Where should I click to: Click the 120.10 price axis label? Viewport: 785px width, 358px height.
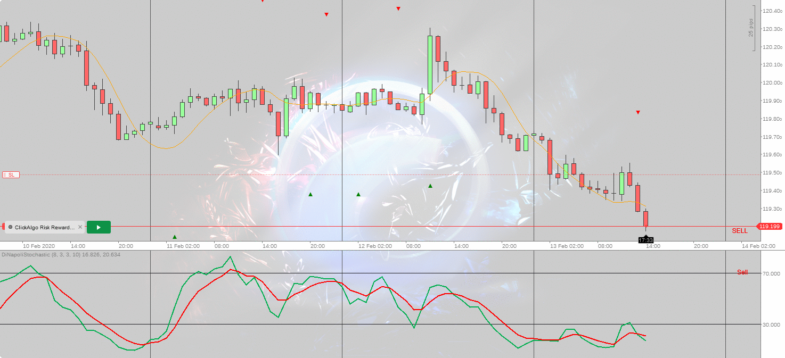click(772, 65)
